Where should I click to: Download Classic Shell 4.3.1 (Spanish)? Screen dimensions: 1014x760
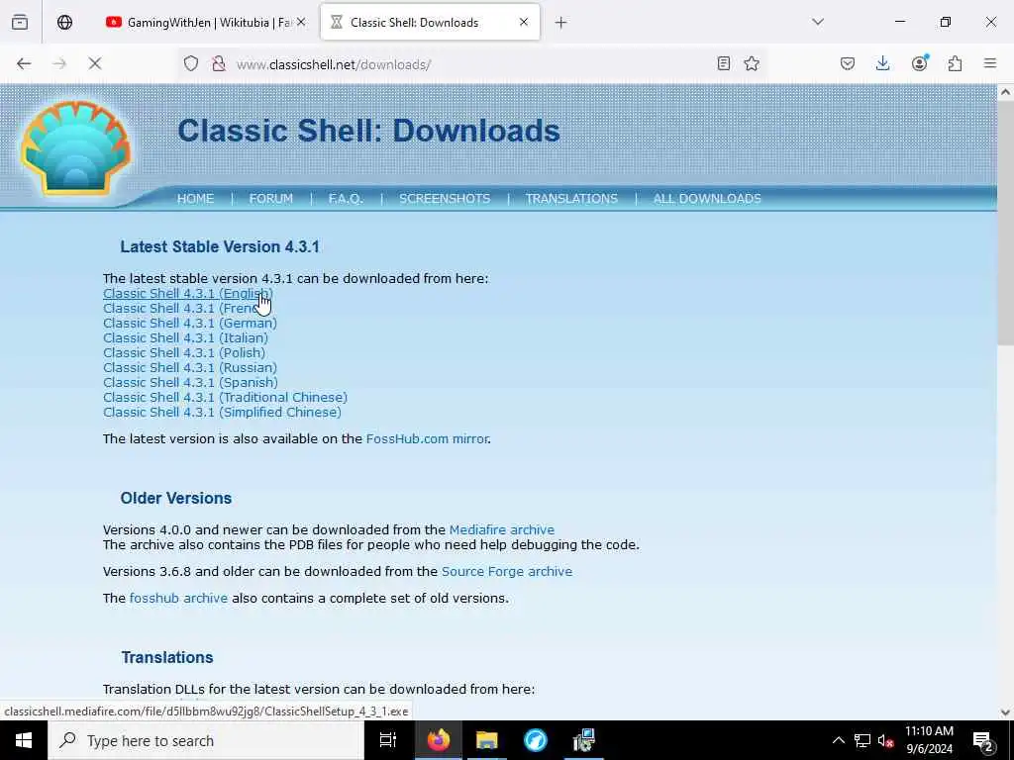190,383
